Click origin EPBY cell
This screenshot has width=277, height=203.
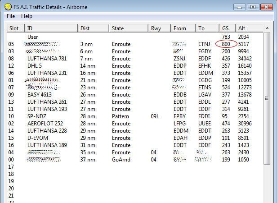pos(179,116)
